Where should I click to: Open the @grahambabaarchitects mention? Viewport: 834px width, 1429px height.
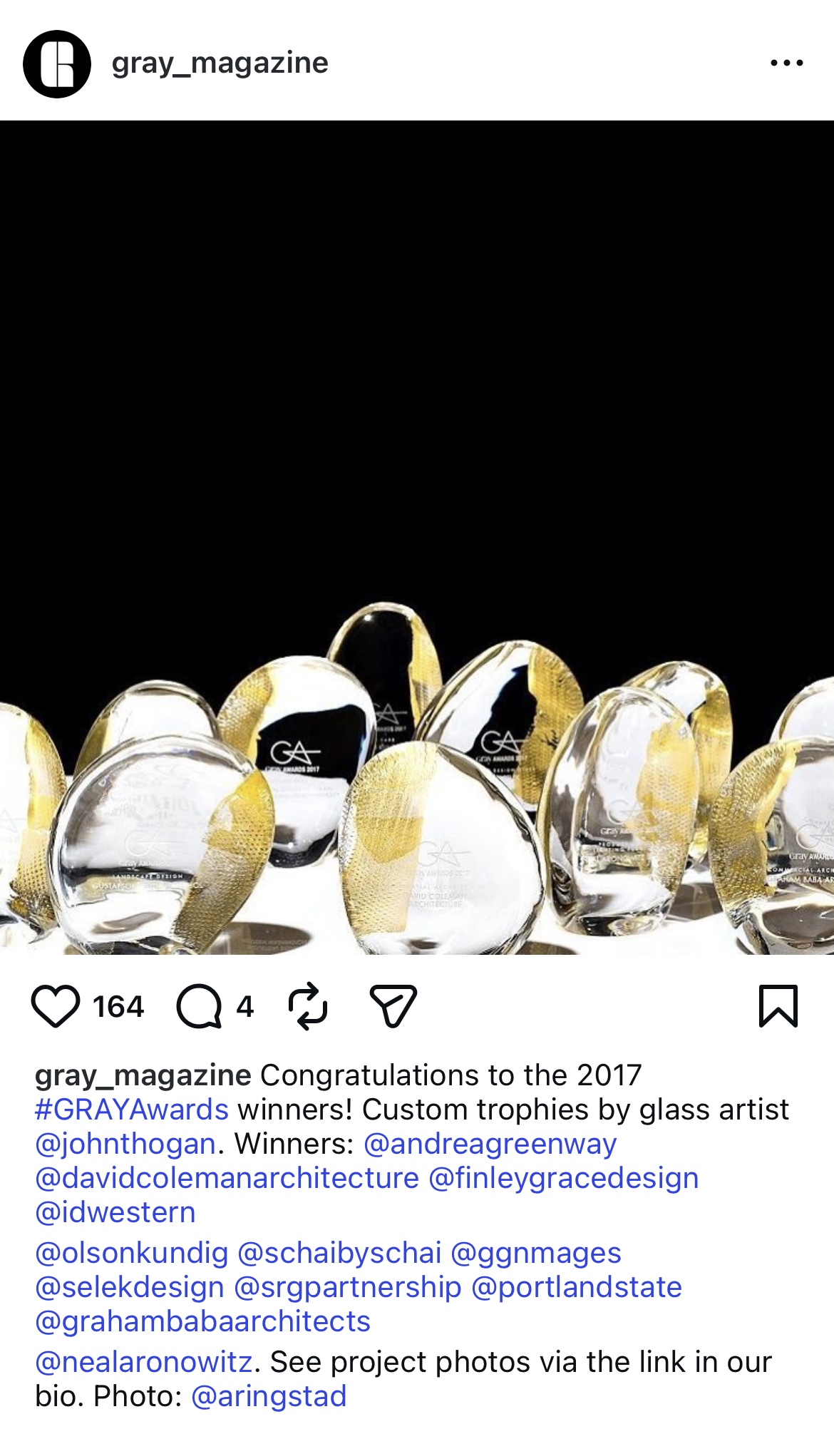(203, 1321)
